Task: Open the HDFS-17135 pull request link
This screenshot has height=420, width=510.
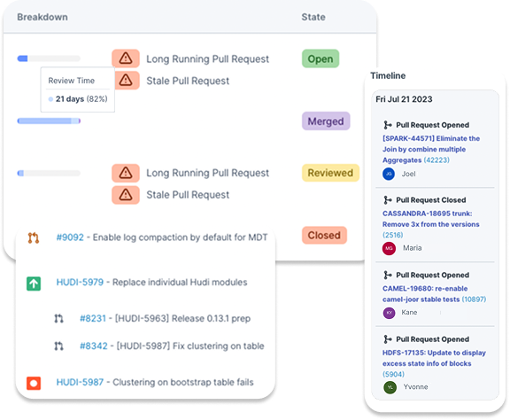Action: [x=434, y=363]
